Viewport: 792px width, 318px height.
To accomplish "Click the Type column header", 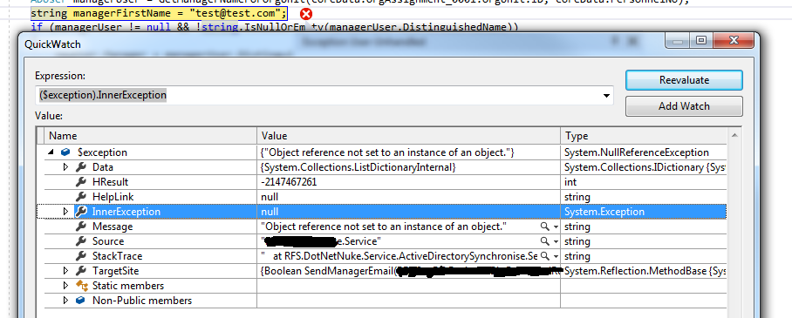I will pos(644,136).
